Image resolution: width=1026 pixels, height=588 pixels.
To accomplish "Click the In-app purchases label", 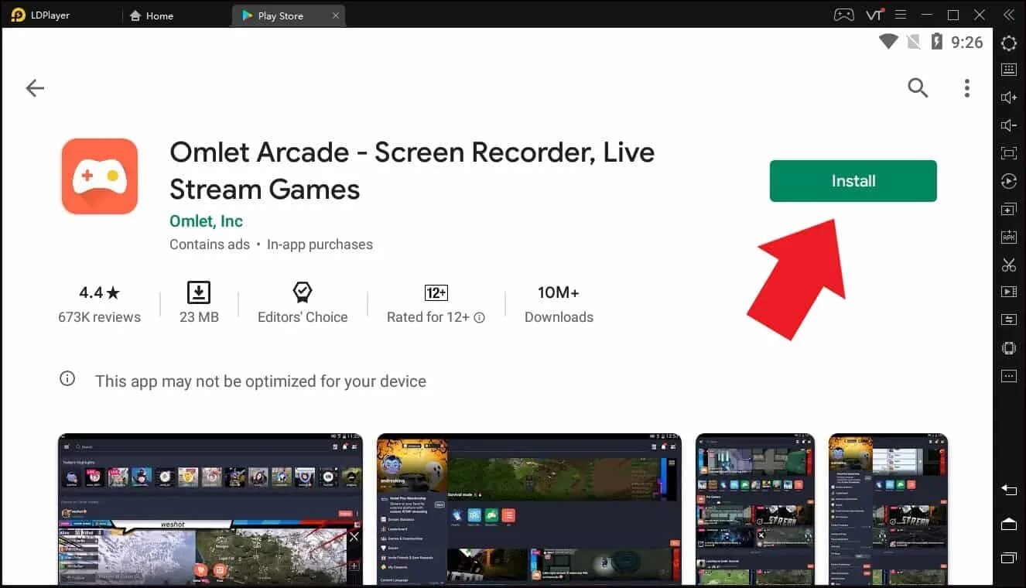I will 320,244.
